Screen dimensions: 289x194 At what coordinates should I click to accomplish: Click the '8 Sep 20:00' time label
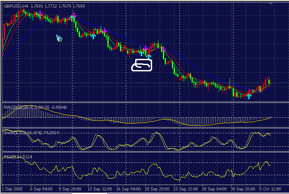coord(70,189)
